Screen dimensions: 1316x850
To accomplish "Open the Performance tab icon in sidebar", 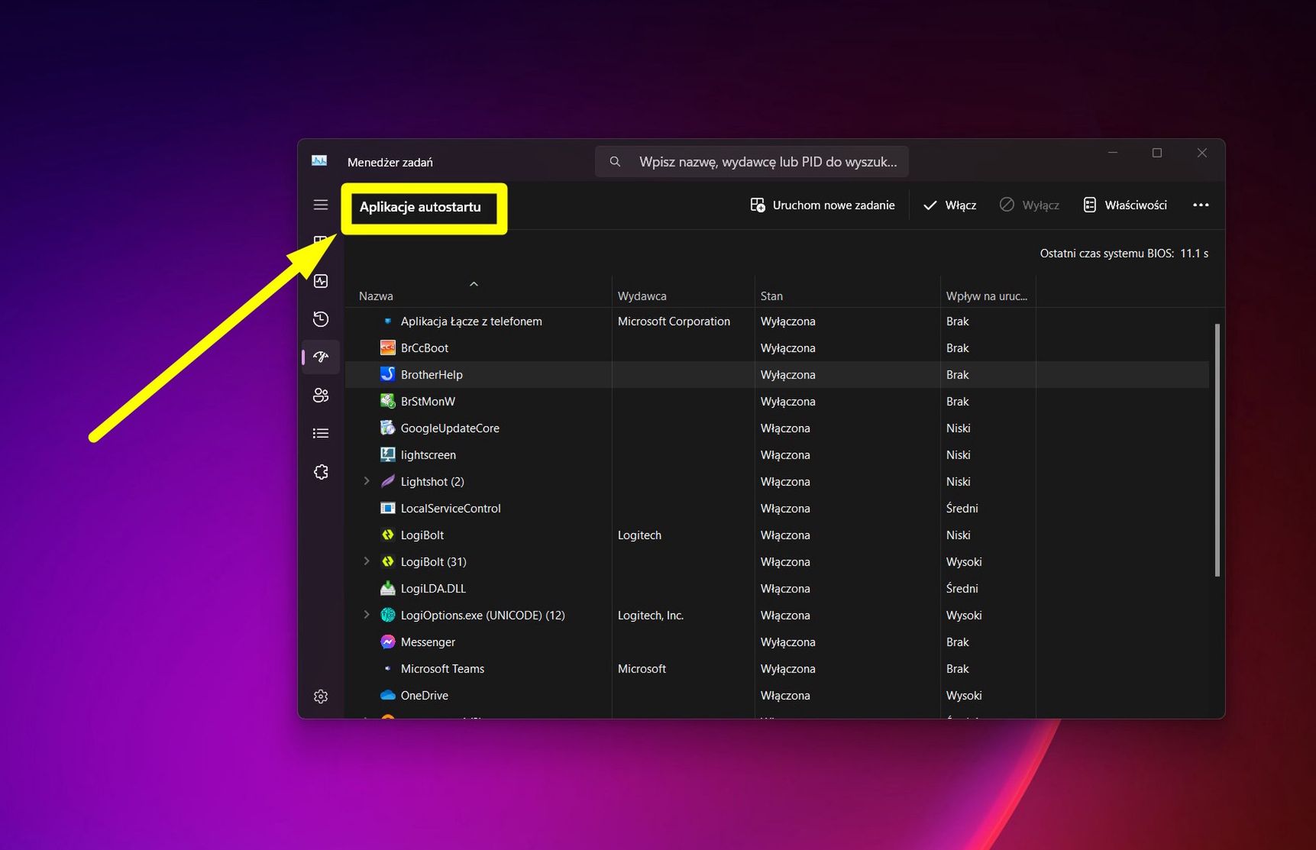I will 321,281.
